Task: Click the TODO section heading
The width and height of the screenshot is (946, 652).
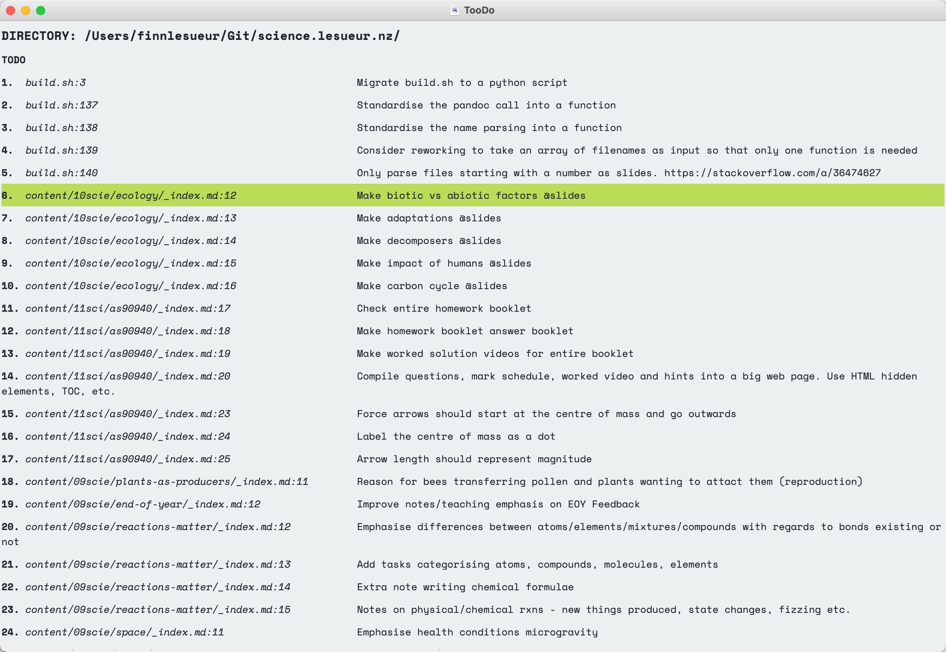Action: (14, 60)
